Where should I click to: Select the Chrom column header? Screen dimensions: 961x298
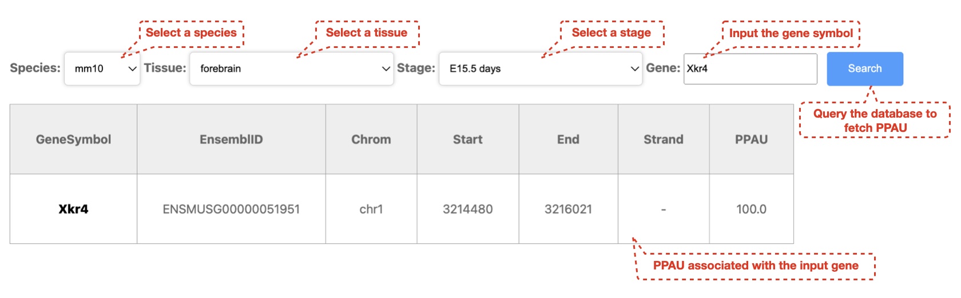tap(371, 139)
